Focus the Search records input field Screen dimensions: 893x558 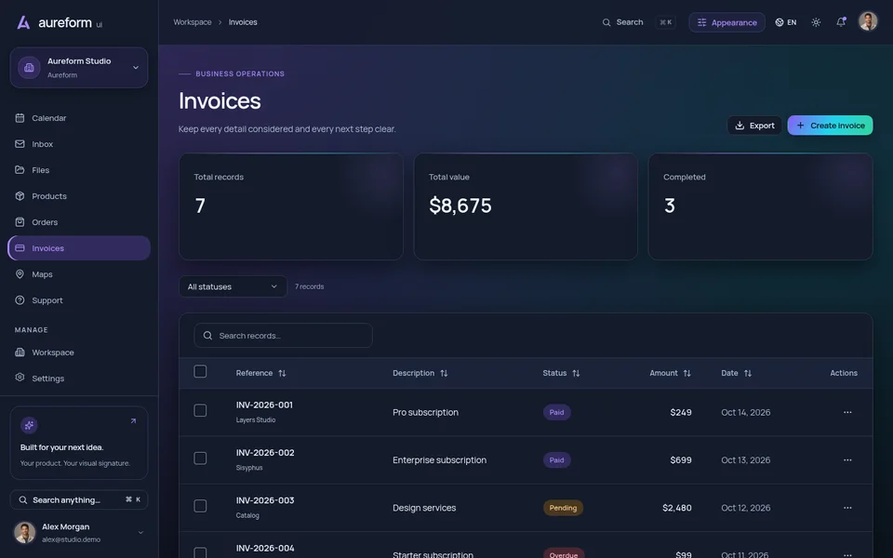pos(283,336)
